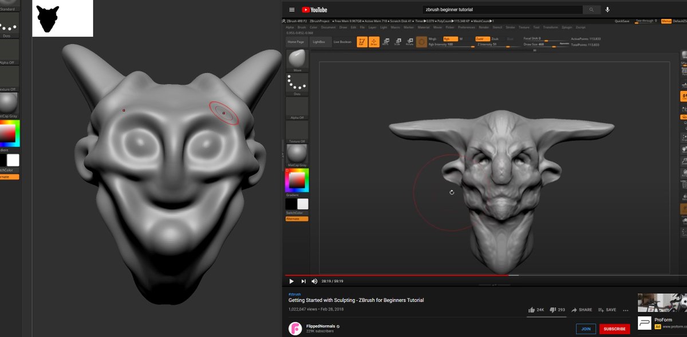Open the Move brush selector in video
Viewport: 687px width, 337px height.
(297, 61)
